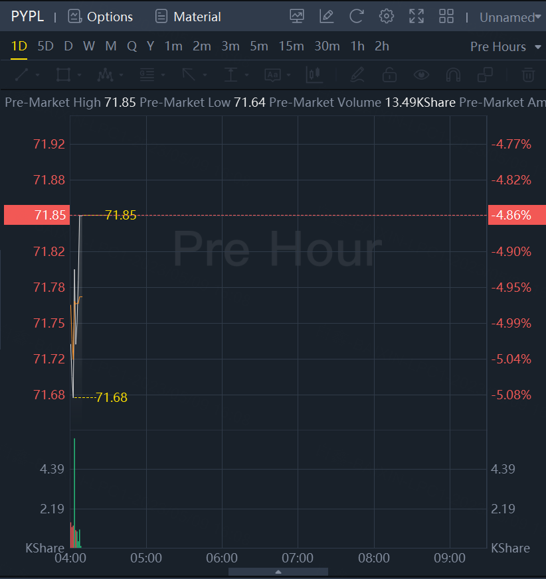Refresh the PYPL chart

[x=357, y=17]
